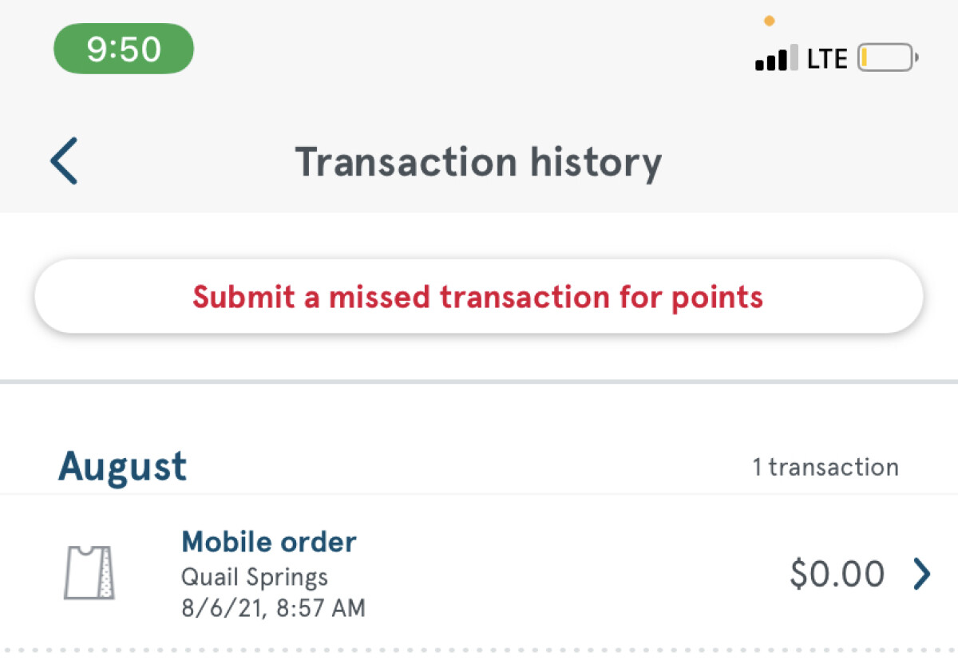Tap the orange microphone indicator dot
The image size is (958, 664).
pyautogui.click(x=769, y=21)
